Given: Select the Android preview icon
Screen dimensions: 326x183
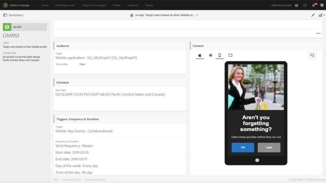Looking at the screenshot, I should pos(211,55).
